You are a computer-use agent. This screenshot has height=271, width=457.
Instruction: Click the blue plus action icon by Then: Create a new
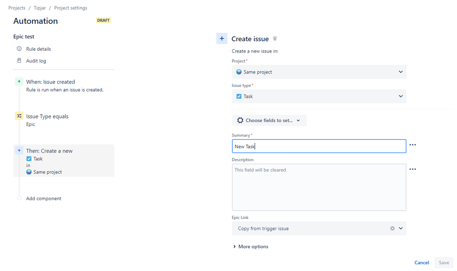(x=19, y=150)
